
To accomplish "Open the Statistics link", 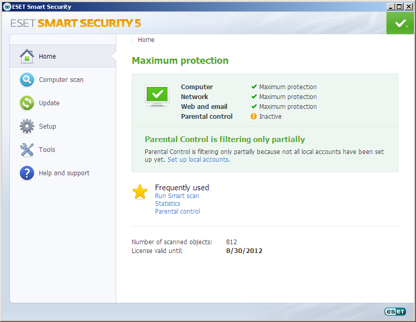I will point(168,204).
